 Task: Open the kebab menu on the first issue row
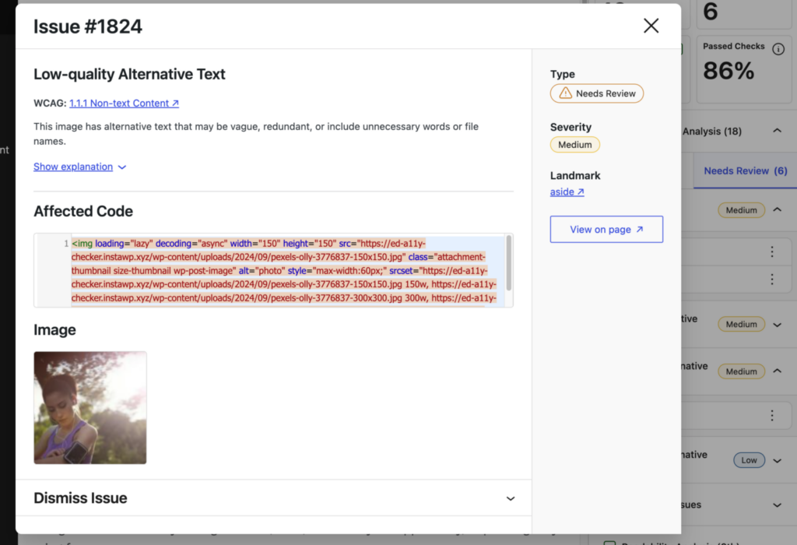(773, 251)
